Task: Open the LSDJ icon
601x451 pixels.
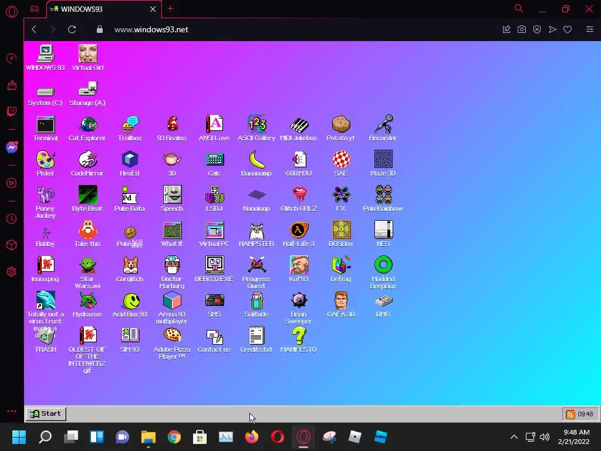Action: [214, 200]
